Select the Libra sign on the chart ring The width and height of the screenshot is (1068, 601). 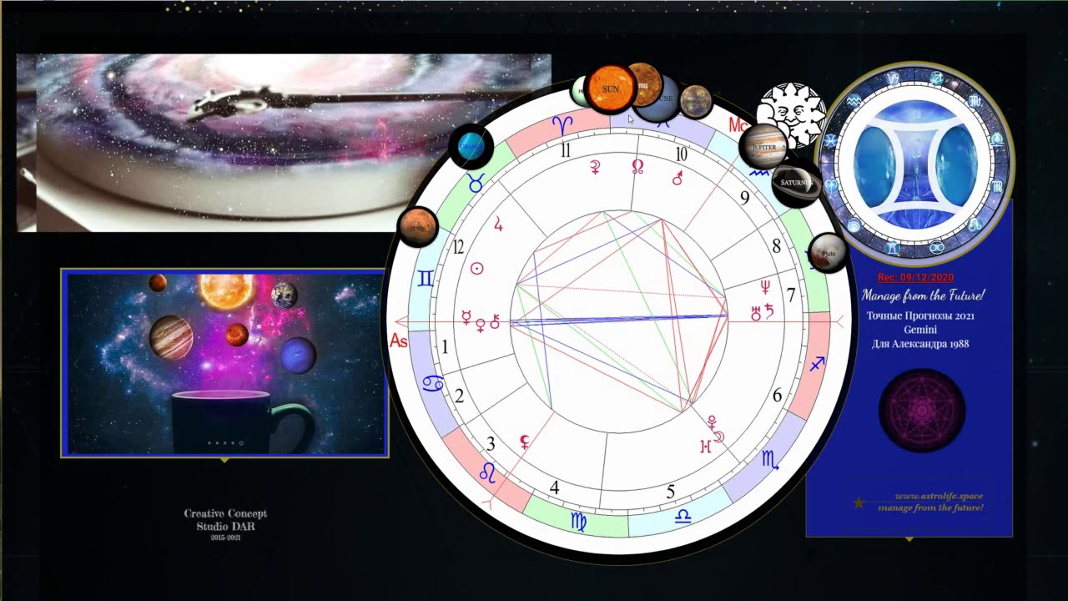[682, 515]
